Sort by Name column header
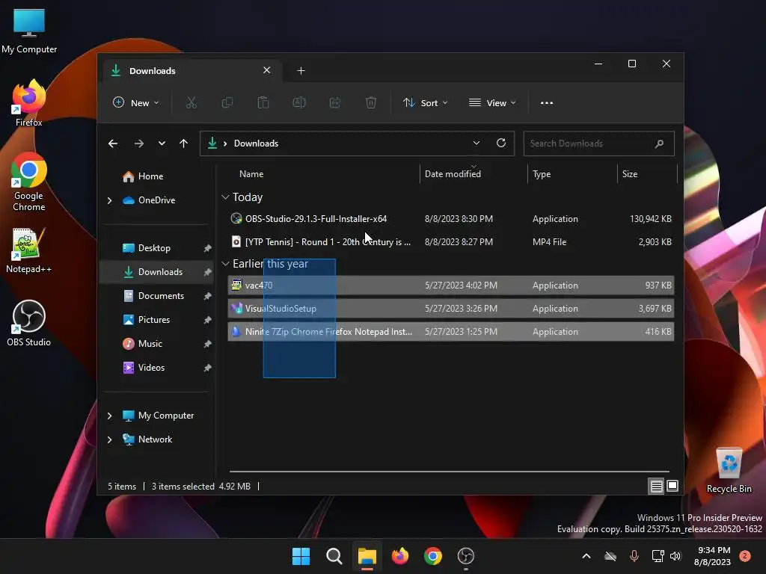 tap(251, 173)
